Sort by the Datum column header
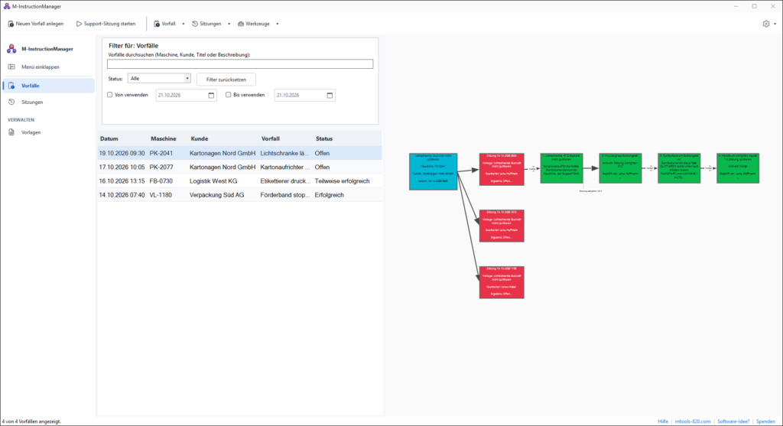783x426 pixels. click(123, 138)
